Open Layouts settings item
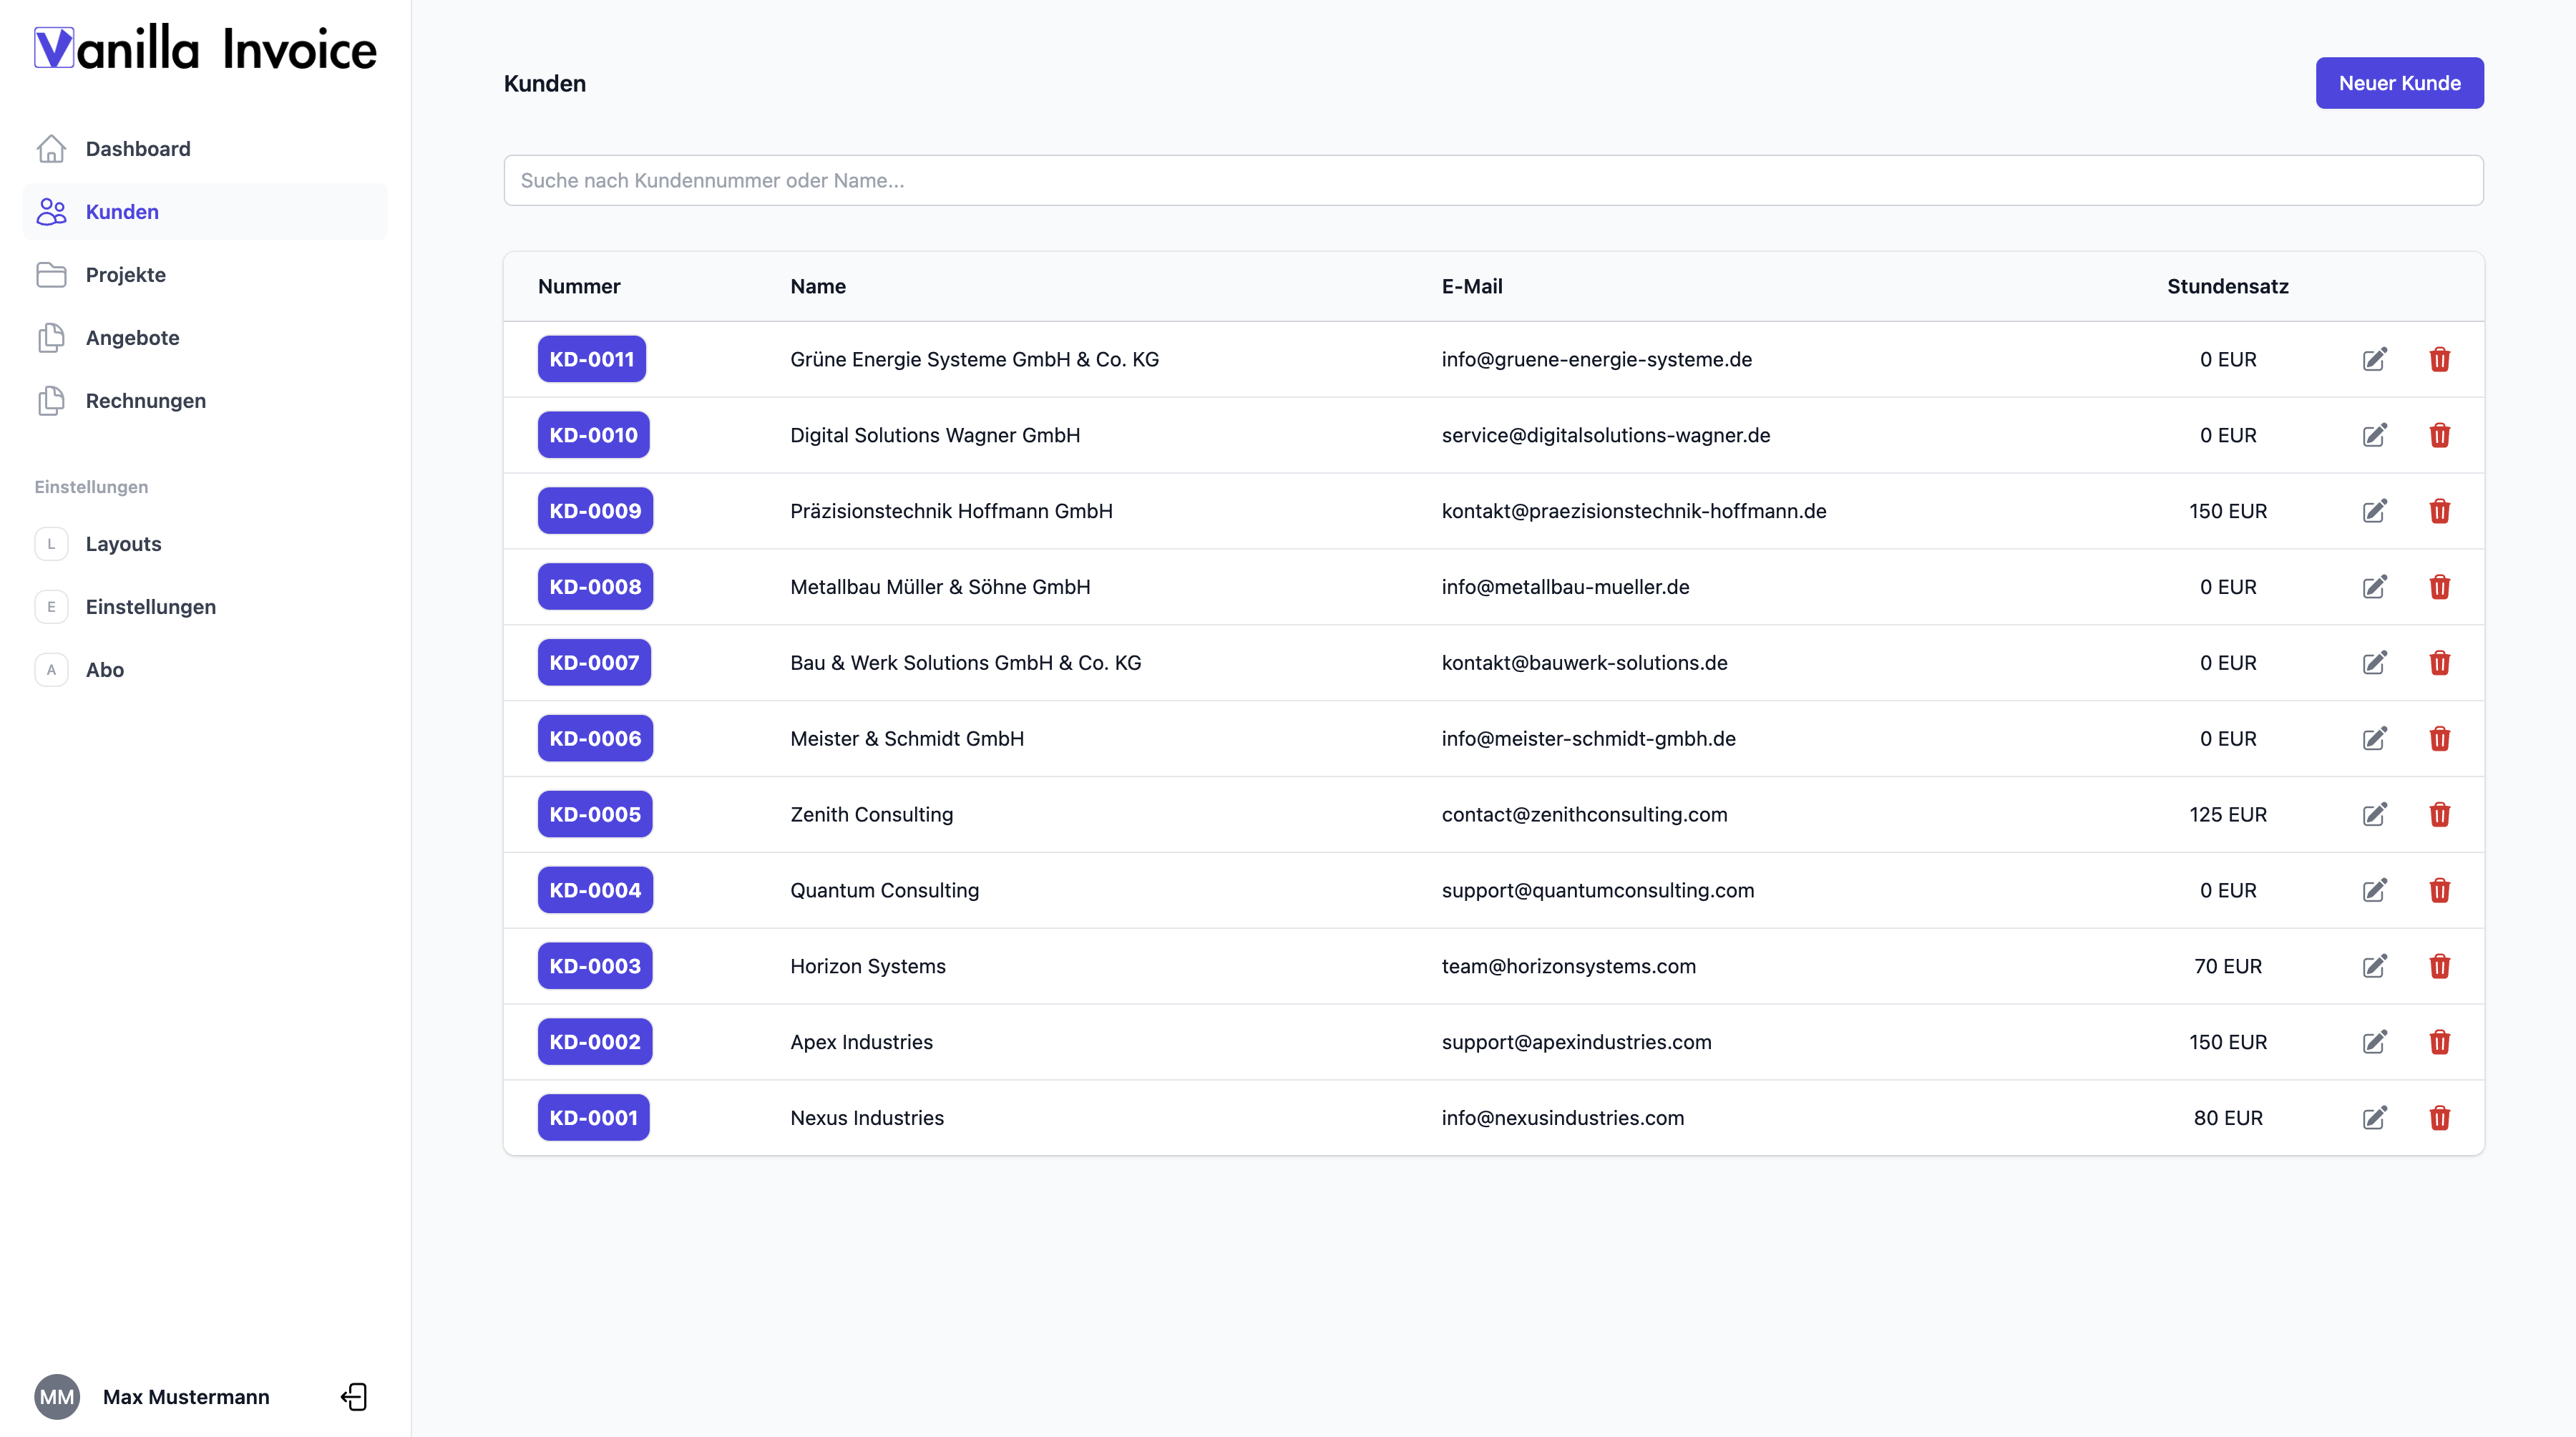The height and width of the screenshot is (1437, 2576). pos(123,544)
